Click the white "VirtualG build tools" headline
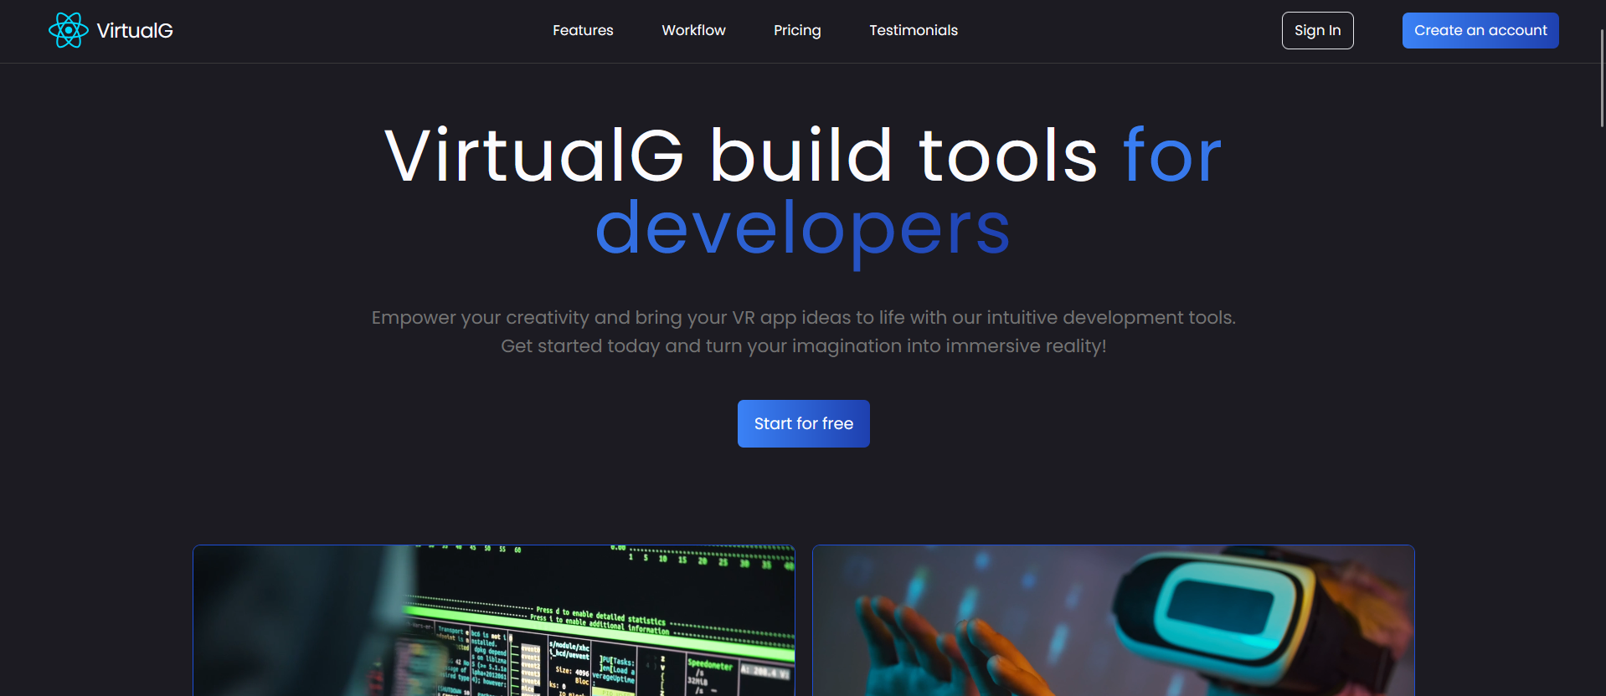The width and height of the screenshot is (1606, 696). (740, 156)
